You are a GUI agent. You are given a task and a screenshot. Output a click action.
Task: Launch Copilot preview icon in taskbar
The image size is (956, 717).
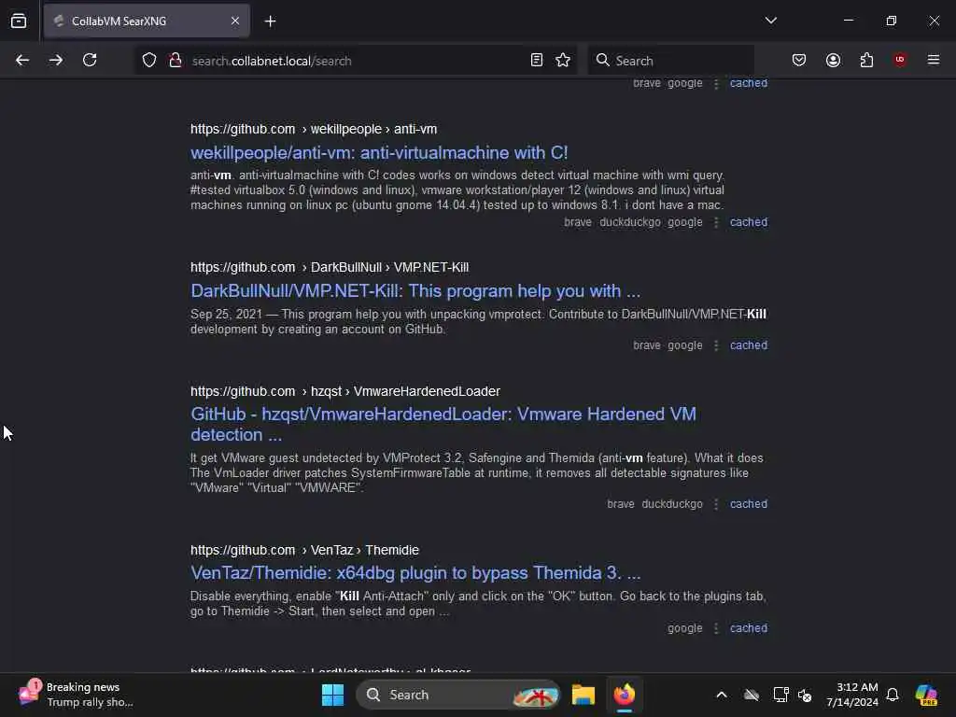(927, 695)
